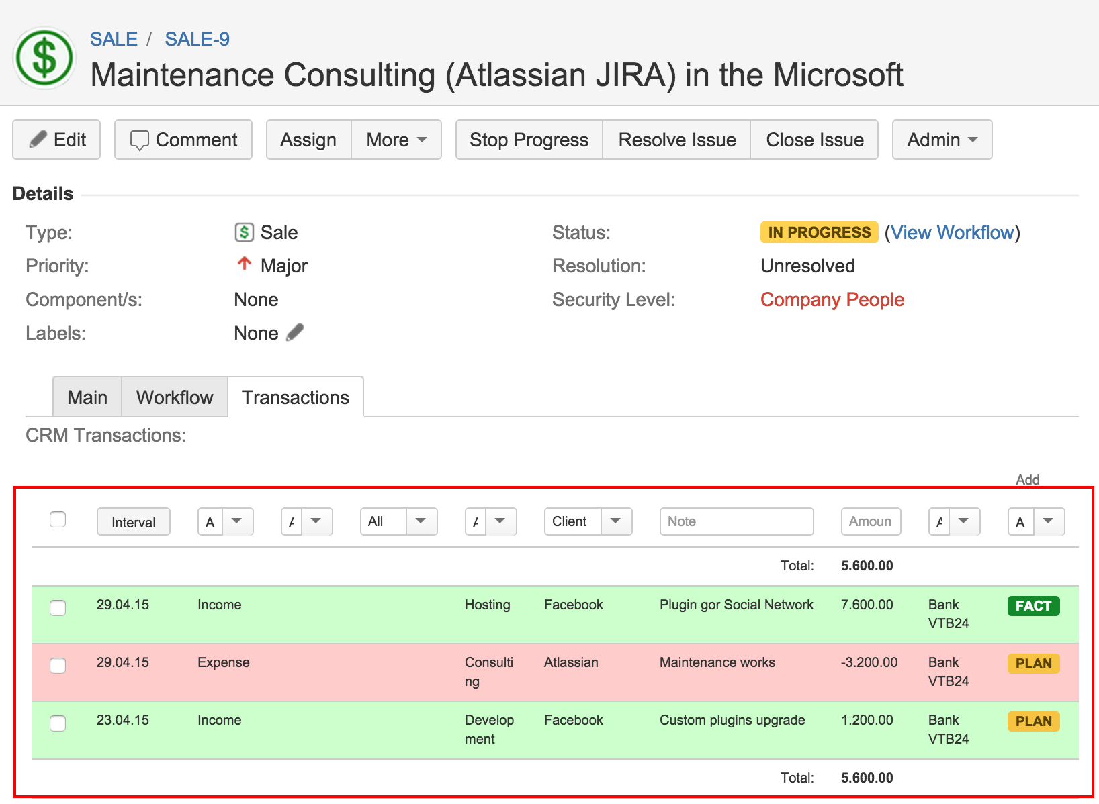The image size is (1099, 804).
Task: Open the Main tab
Action: click(87, 397)
